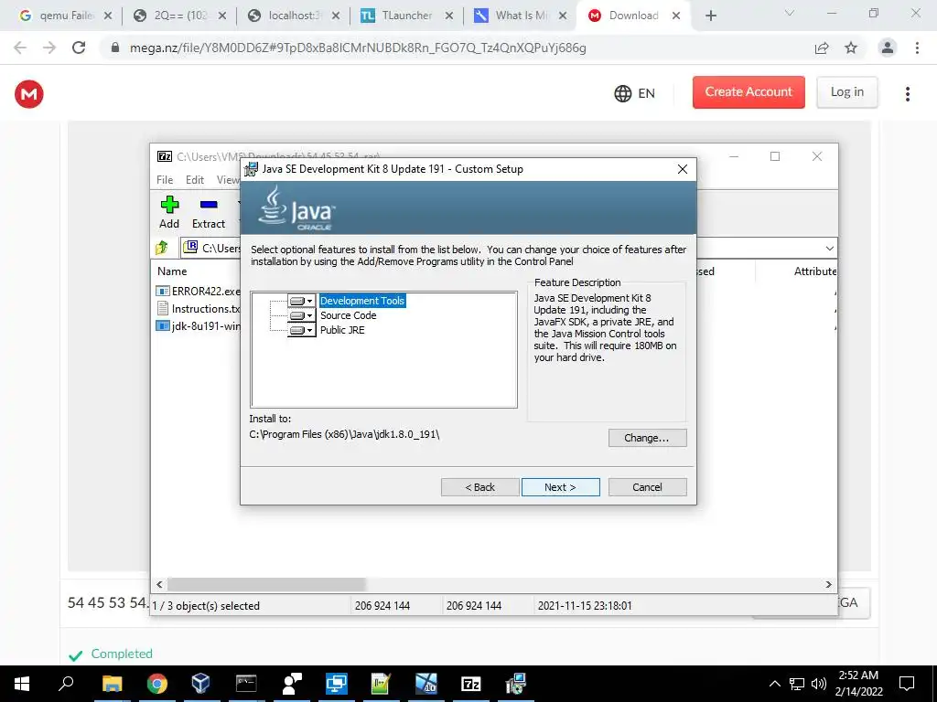Click the 7-Zip Add toolbar icon
Image resolution: width=937 pixels, height=702 pixels.
click(x=169, y=212)
